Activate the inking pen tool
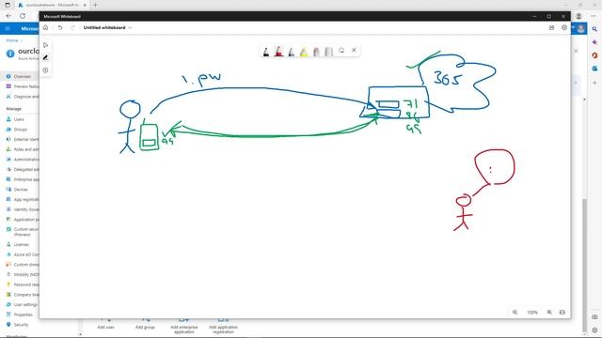602x338 pixels. pyautogui.click(x=46, y=57)
